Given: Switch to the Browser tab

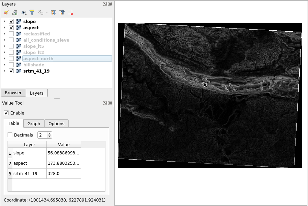Looking at the screenshot, I should pyautogui.click(x=13, y=93).
